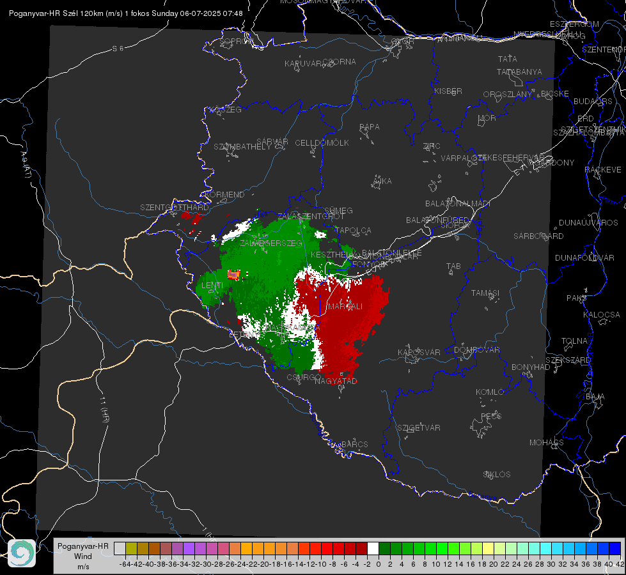The height and width of the screenshot is (575, 626).
Task: Click the SARVAR city label
Action: point(272,142)
